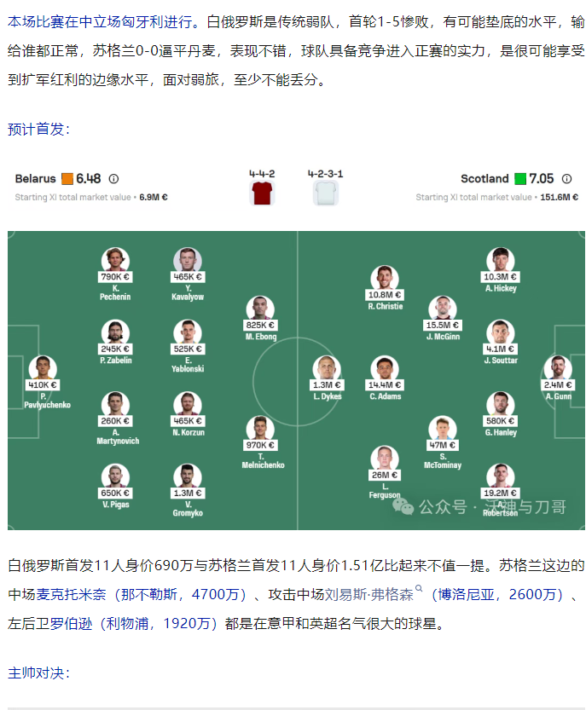Click the 4-2-3-1 formation label
586x710 pixels.
[x=325, y=174]
